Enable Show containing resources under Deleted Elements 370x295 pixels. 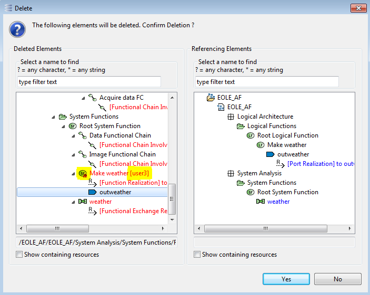coord(19,255)
